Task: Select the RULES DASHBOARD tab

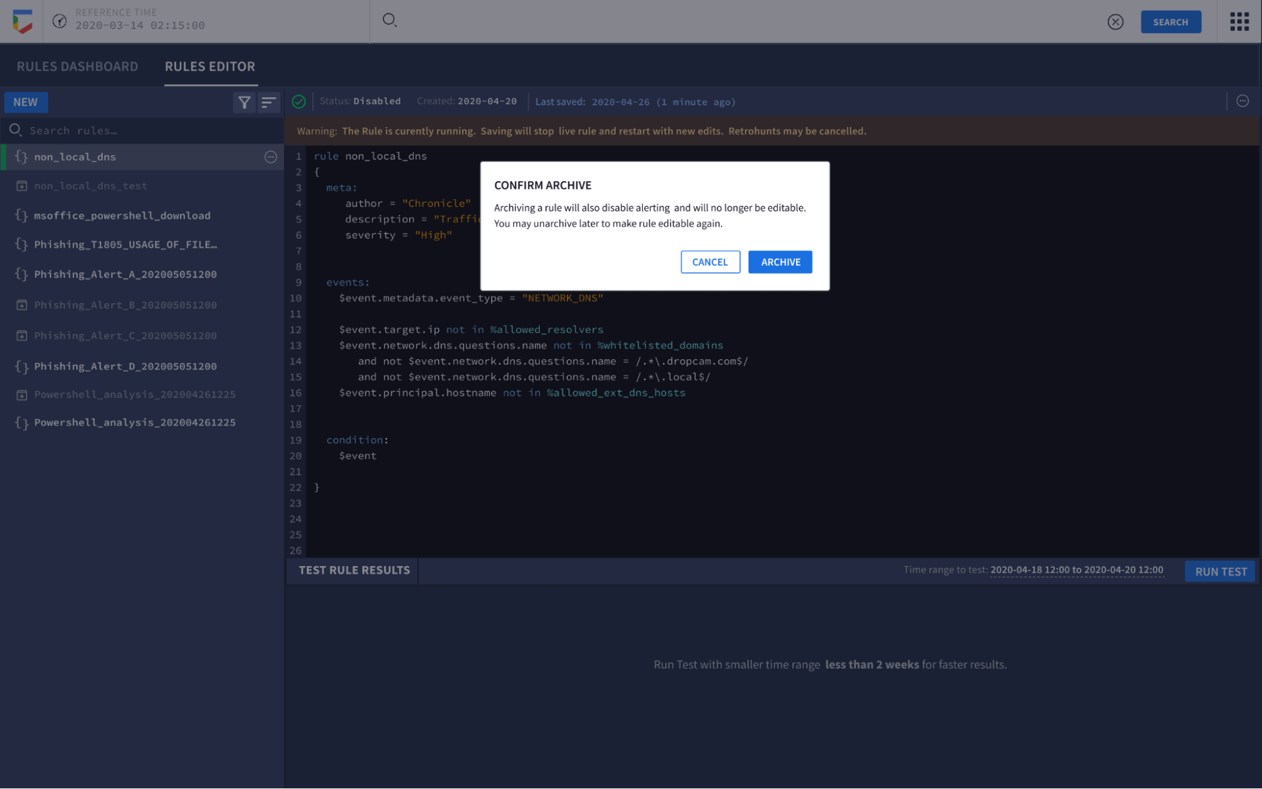Action: [x=77, y=64]
